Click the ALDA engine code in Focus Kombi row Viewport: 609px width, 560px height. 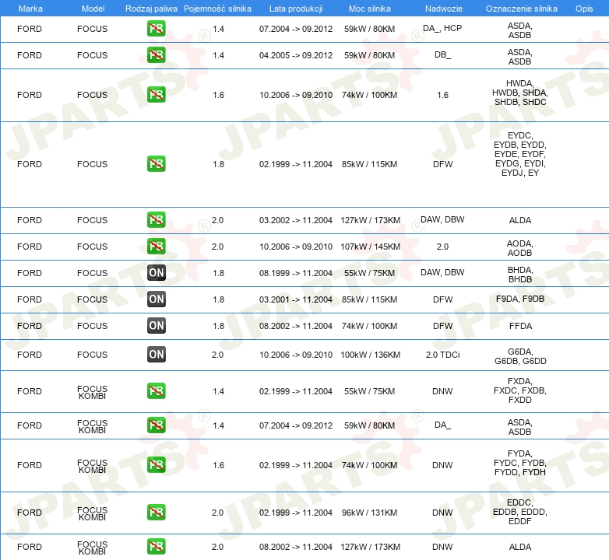pyautogui.click(x=520, y=547)
